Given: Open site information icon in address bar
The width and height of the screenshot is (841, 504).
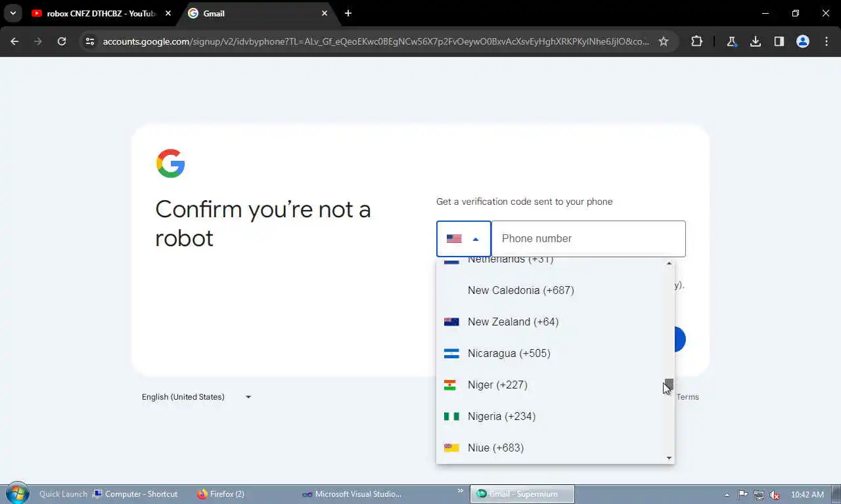Looking at the screenshot, I should [x=91, y=41].
